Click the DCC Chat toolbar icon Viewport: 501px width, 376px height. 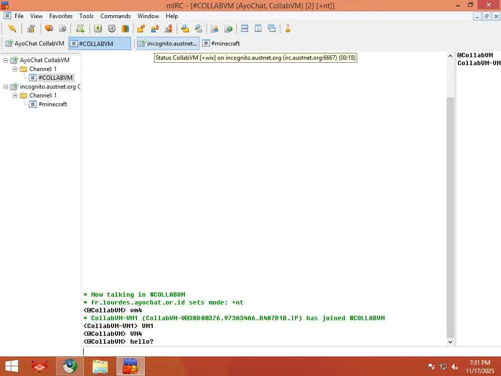(155, 29)
